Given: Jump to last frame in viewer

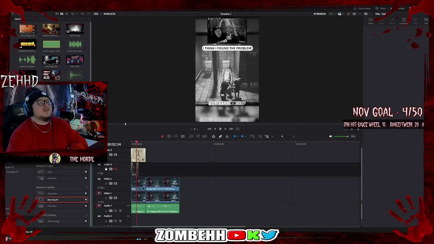Looking at the screenshot, I should [x=231, y=129].
